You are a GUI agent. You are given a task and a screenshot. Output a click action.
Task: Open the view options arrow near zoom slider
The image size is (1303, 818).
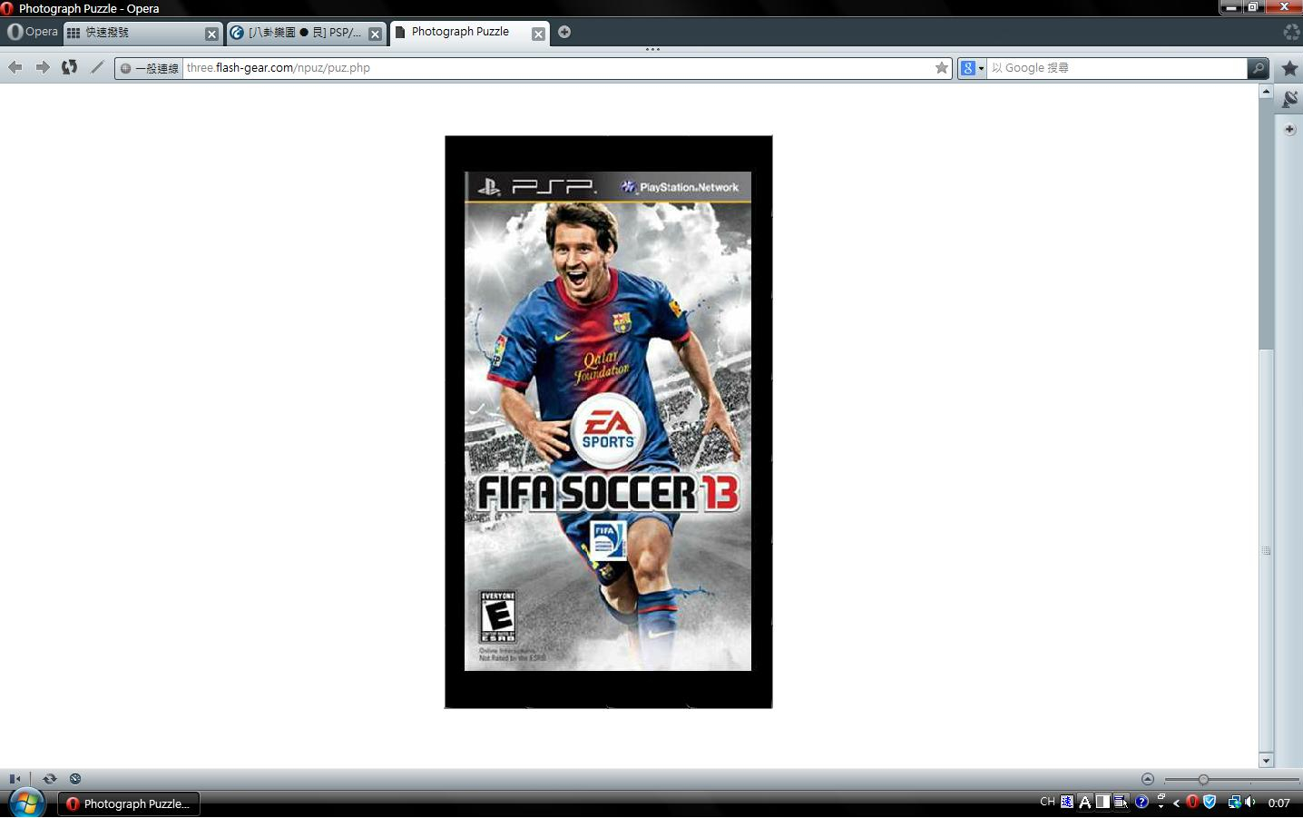(x=1148, y=779)
